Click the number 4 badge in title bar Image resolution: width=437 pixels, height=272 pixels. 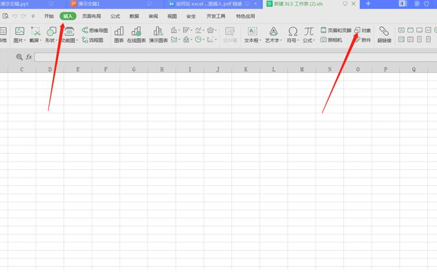pyautogui.click(x=402, y=4)
